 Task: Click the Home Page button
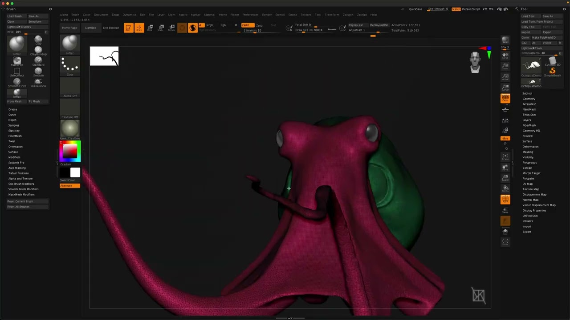(69, 28)
